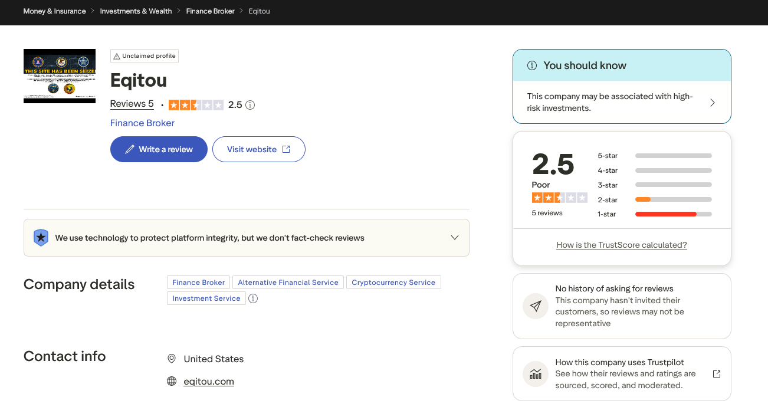Viewport: 768px width, 407px height.
Task: Click the Eqitou seized site logo thumbnail
Action: click(x=60, y=76)
